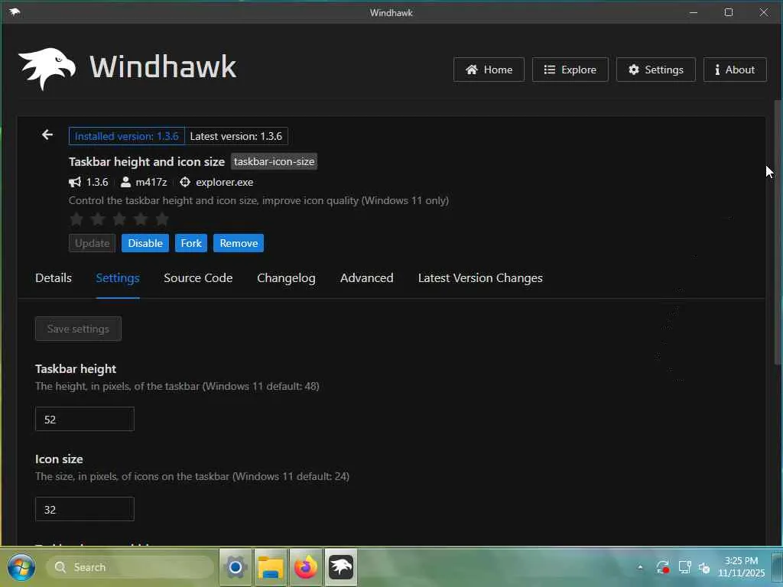Open the clock showing 3:25 PM
Image resolution: width=783 pixels, height=587 pixels.
tap(741, 566)
